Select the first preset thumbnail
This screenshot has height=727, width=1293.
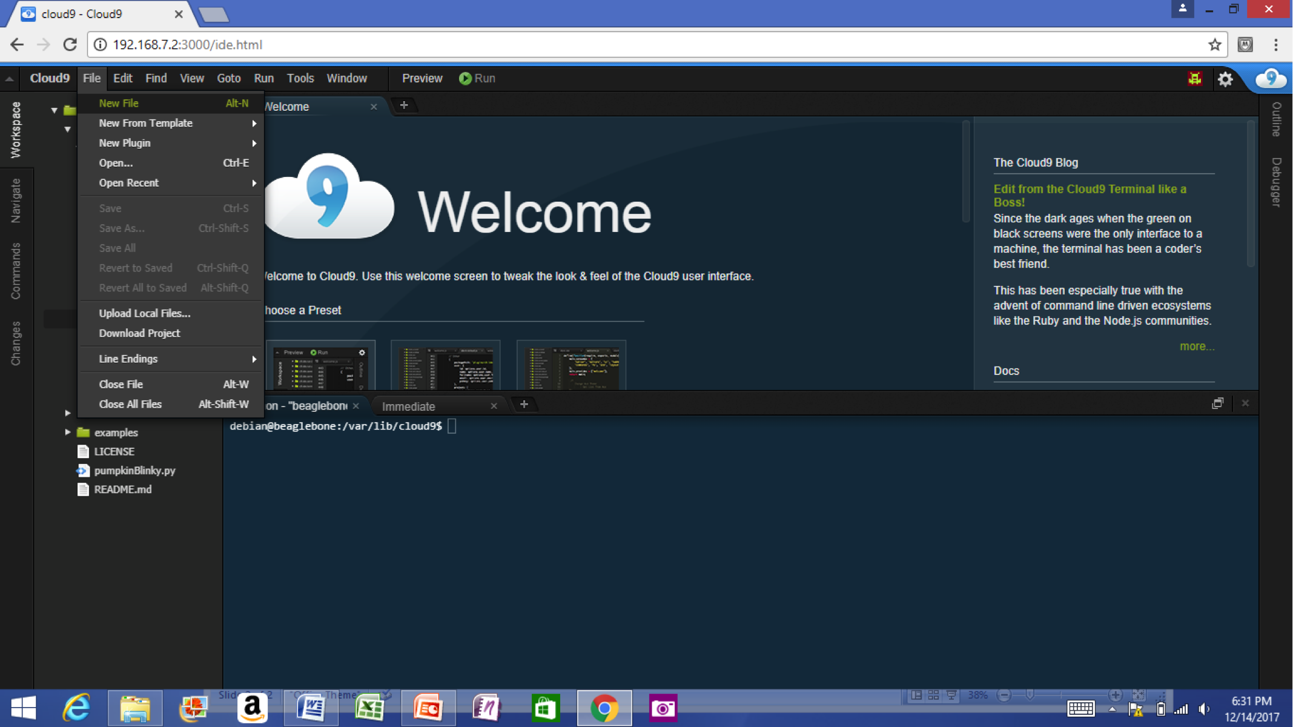pyautogui.click(x=320, y=365)
